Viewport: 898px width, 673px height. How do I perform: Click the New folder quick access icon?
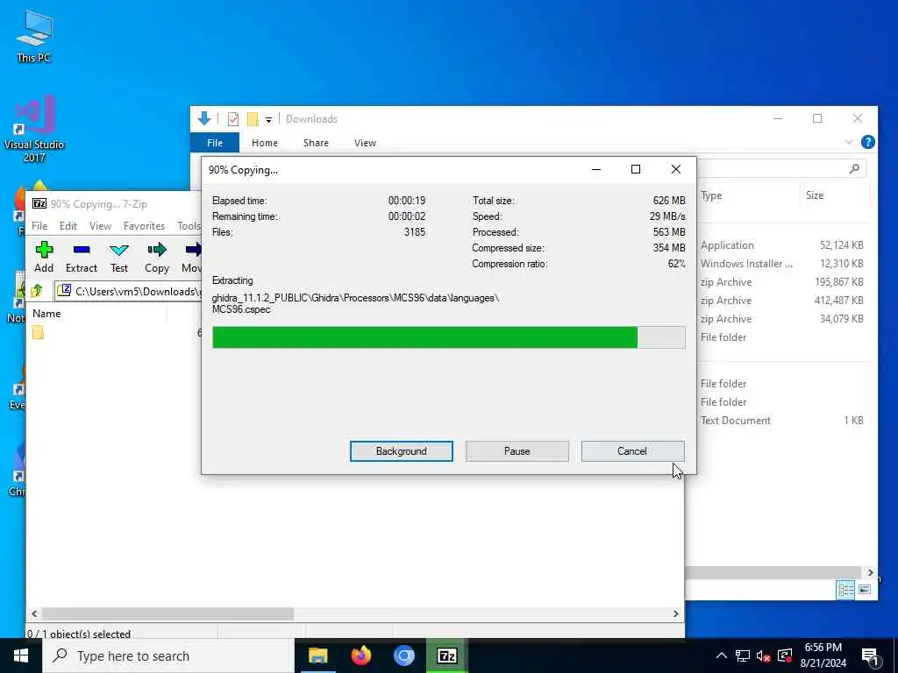point(253,119)
